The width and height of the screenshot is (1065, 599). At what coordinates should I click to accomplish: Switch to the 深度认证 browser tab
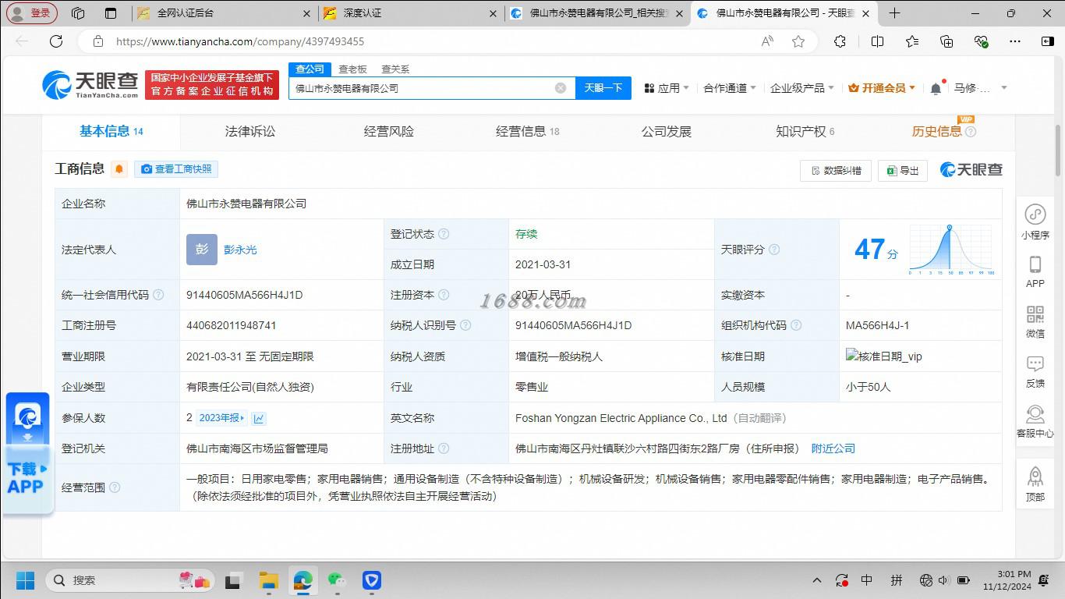[411, 13]
